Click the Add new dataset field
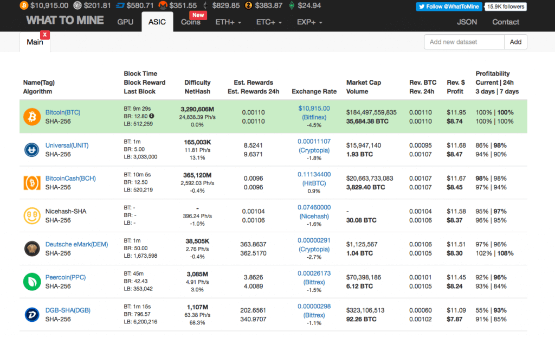Image resolution: width=555 pixels, height=337 pixels. 464,42
